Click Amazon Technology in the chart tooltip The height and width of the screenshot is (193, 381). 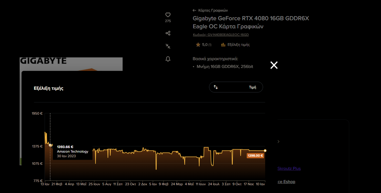click(73, 152)
